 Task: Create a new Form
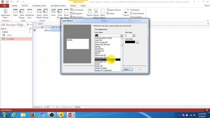pyautogui.click(x=53, y=13)
